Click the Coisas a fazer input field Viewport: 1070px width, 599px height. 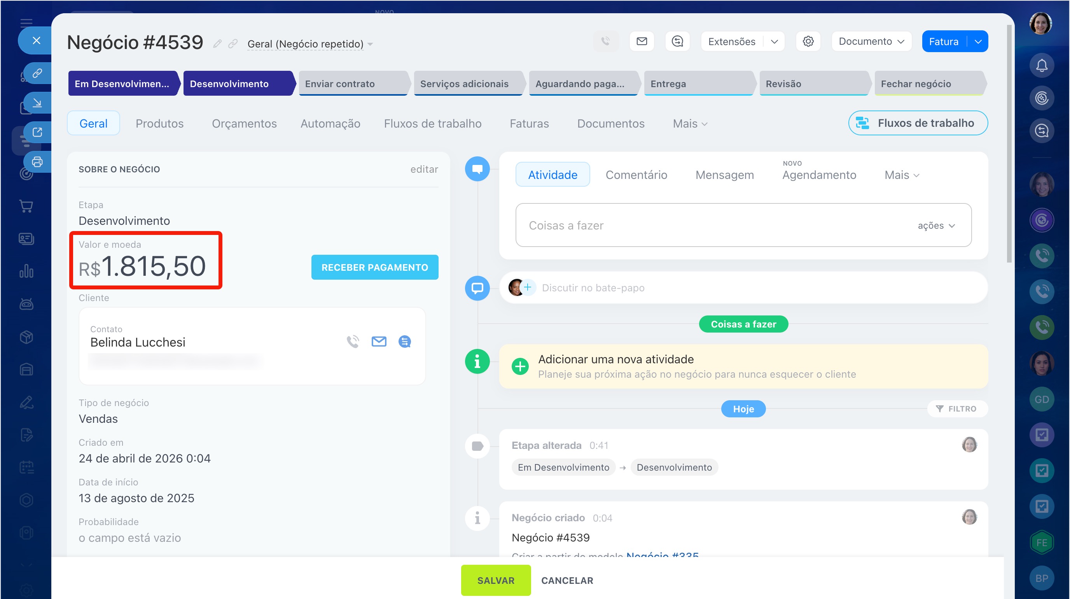pyautogui.click(x=706, y=225)
